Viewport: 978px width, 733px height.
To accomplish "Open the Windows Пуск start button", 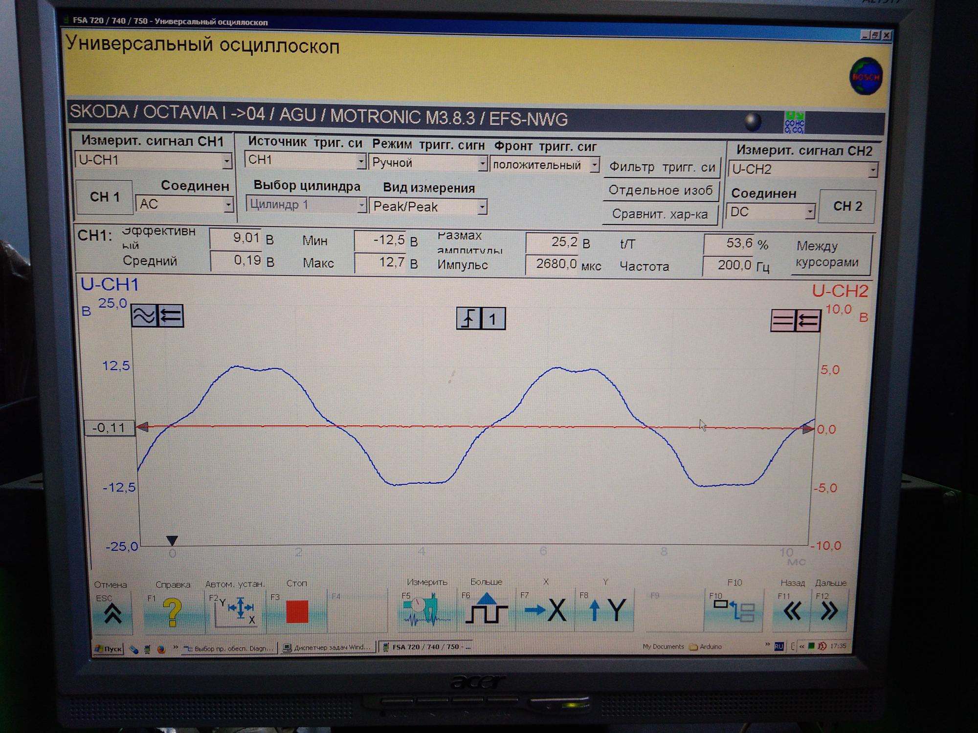I will (108, 648).
